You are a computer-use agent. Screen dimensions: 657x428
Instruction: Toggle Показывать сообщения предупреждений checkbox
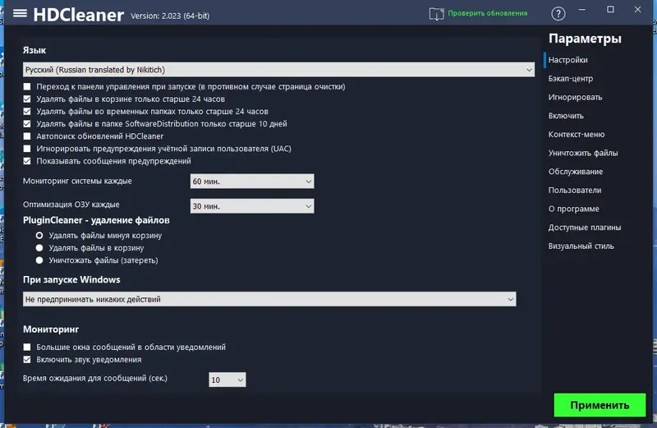pyautogui.click(x=27, y=161)
